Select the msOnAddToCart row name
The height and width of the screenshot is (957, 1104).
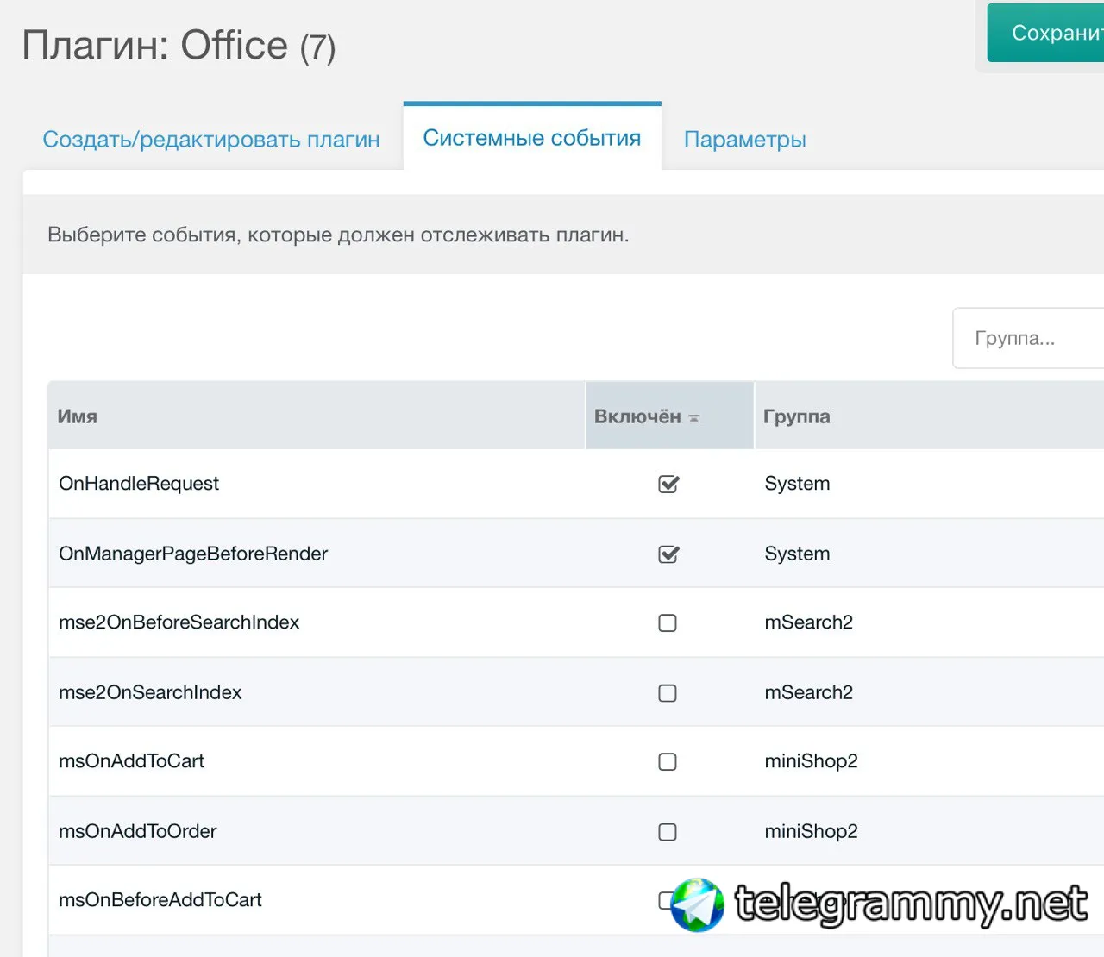132,761
